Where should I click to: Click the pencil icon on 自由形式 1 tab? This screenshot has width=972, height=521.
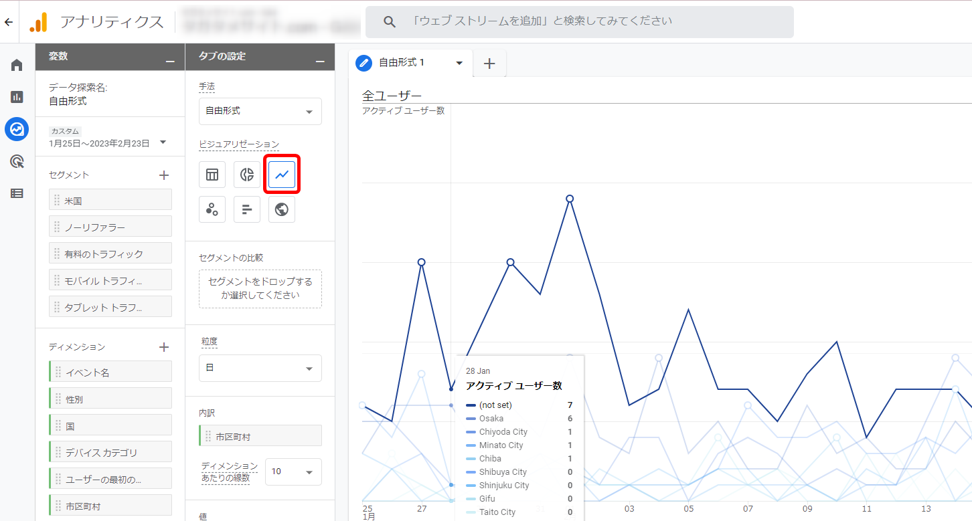coord(364,63)
